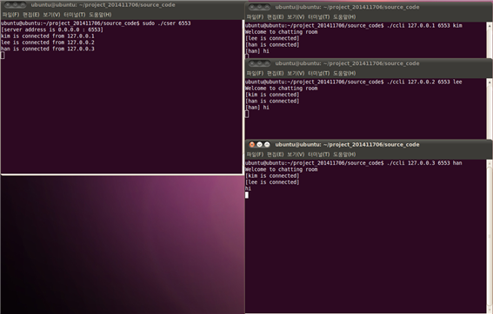This screenshot has height=314, width=493.
Task: Close the server terminal window running cser
Action: [x=8, y=5]
